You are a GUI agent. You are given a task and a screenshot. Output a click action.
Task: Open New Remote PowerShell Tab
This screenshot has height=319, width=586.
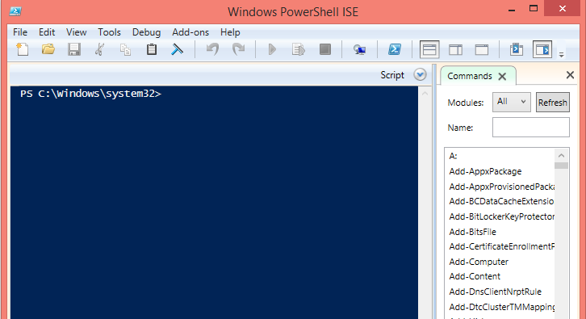[x=359, y=49]
